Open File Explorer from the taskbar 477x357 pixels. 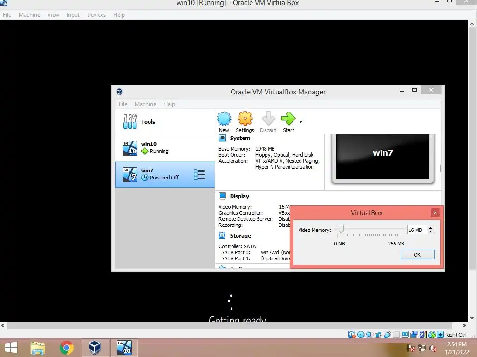tap(38, 348)
